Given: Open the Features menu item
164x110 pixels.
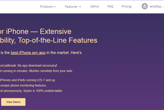Looking at the screenshot, I should (x=71, y=7).
